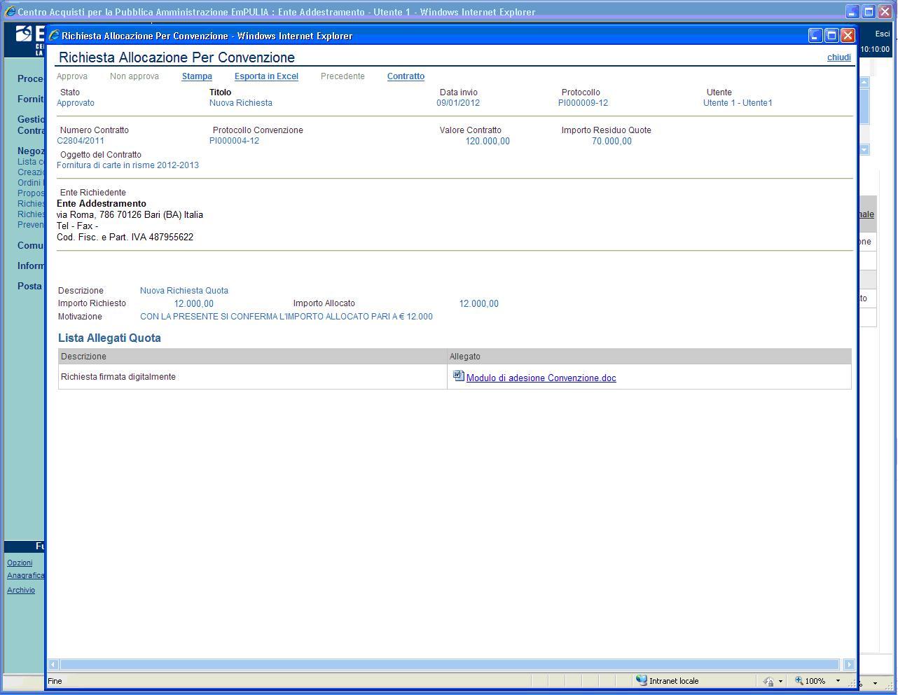Open Modulo di adesione Convenzione.doc attachment
The height and width of the screenshot is (695, 898).
[x=541, y=378]
